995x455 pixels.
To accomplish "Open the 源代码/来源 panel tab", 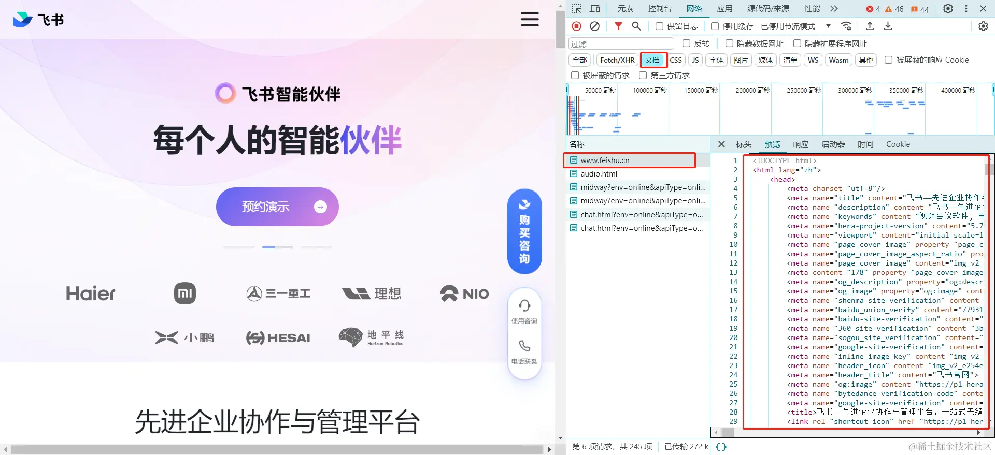I will pos(768,9).
